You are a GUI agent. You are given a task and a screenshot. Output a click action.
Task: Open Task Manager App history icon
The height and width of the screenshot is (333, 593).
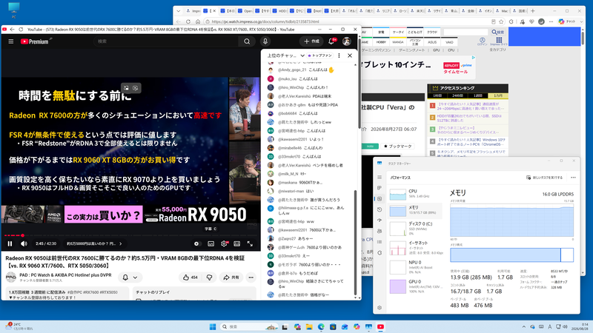(380, 209)
